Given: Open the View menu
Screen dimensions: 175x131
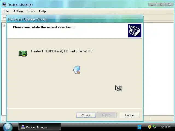Looking at the screenshot, I should (x=31, y=11).
